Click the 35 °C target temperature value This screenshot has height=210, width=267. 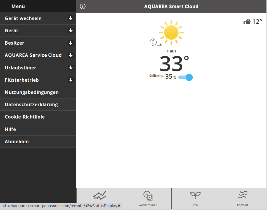[x=171, y=77]
